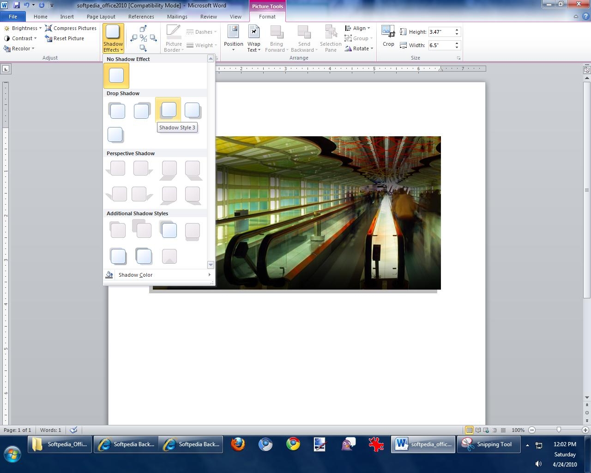Select the No Shadow Effect thumbnail
The image size is (591, 473).
(116, 76)
